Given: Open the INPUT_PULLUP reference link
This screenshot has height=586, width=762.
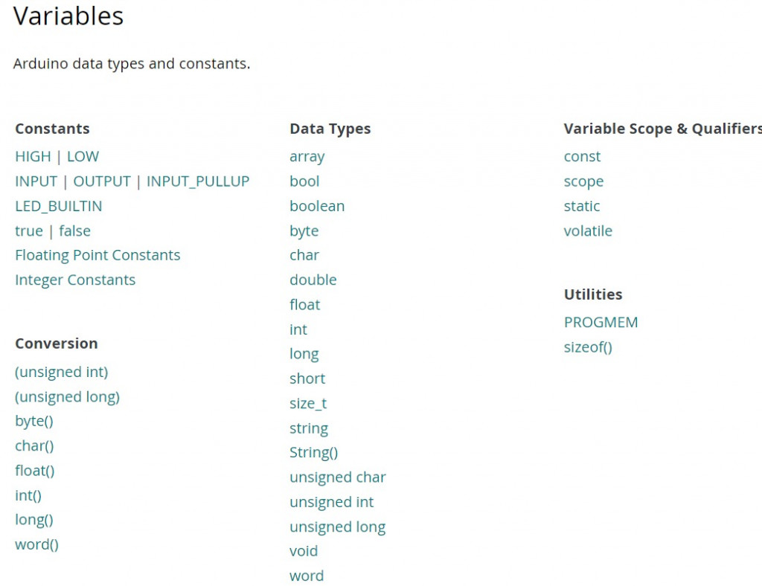Looking at the screenshot, I should point(198,181).
